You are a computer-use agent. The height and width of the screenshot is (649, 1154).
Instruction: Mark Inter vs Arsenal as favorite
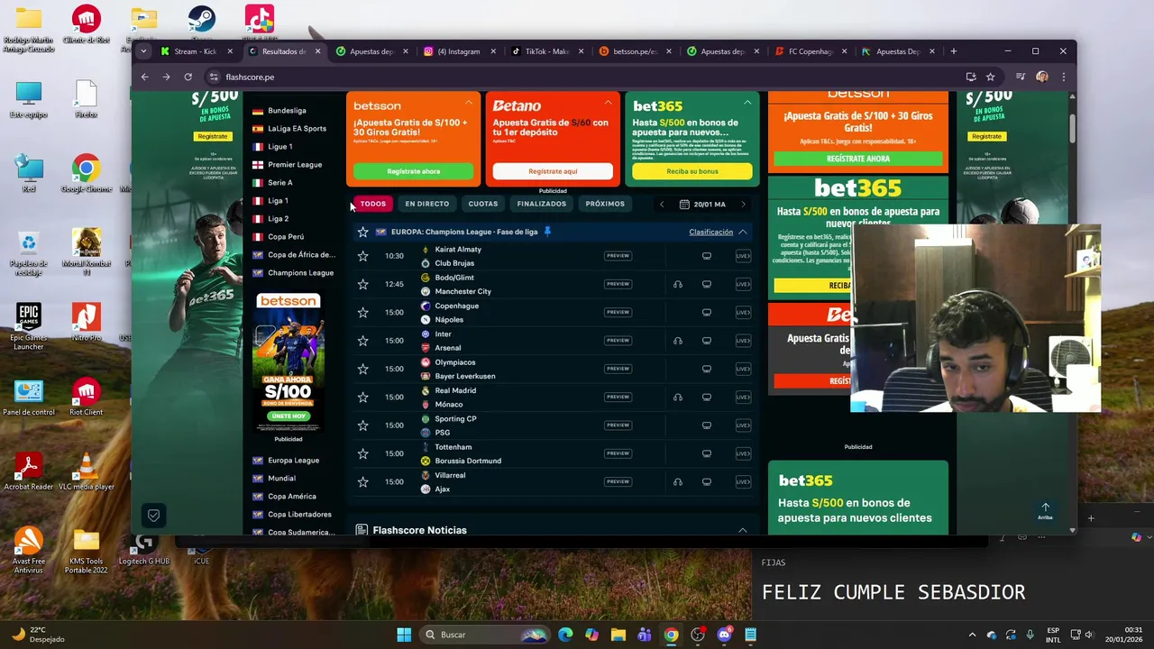pyautogui.click(x=362, y=341)
